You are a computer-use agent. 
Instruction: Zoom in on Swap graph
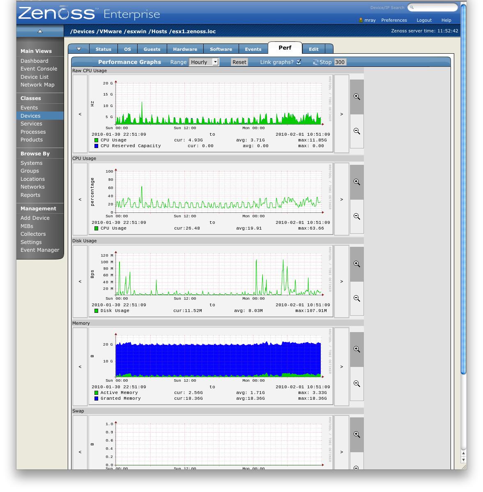356,435
